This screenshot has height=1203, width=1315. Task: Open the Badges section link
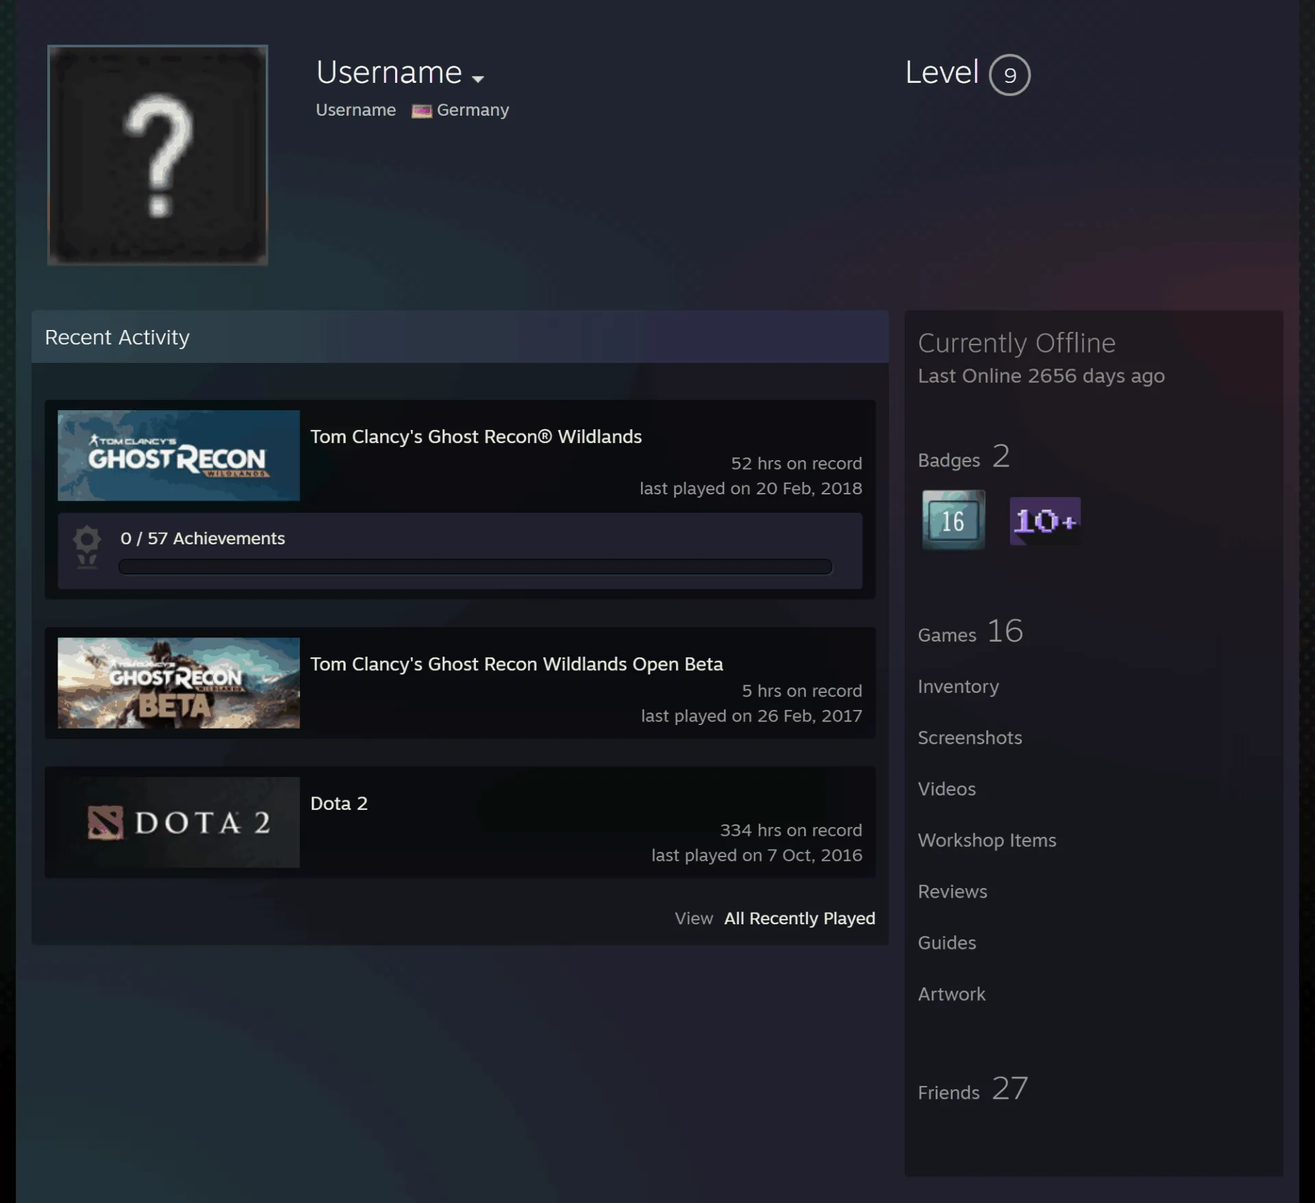click(x=964, y=457)
